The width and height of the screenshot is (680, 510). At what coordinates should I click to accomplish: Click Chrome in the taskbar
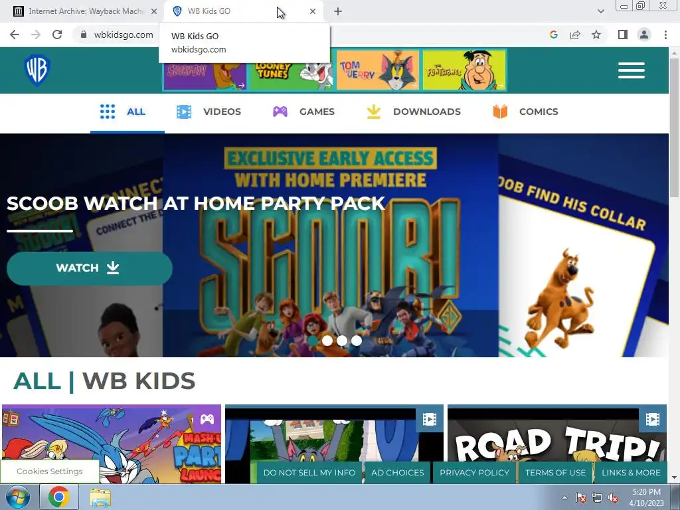click(59, 497)
